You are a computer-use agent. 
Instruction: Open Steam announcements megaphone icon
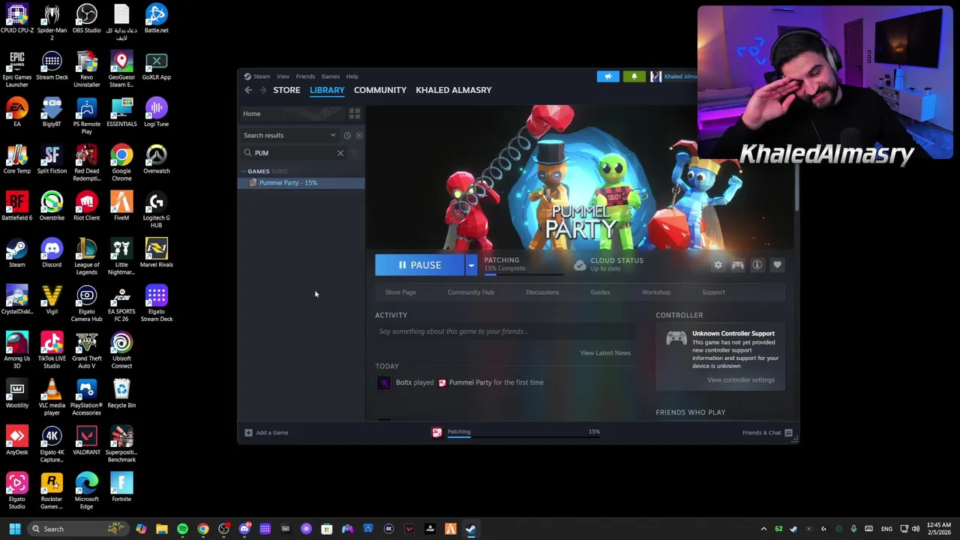[608, 76]
